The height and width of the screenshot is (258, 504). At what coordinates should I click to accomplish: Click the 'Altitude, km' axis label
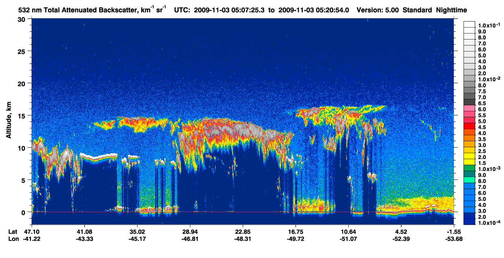point(9,120)
